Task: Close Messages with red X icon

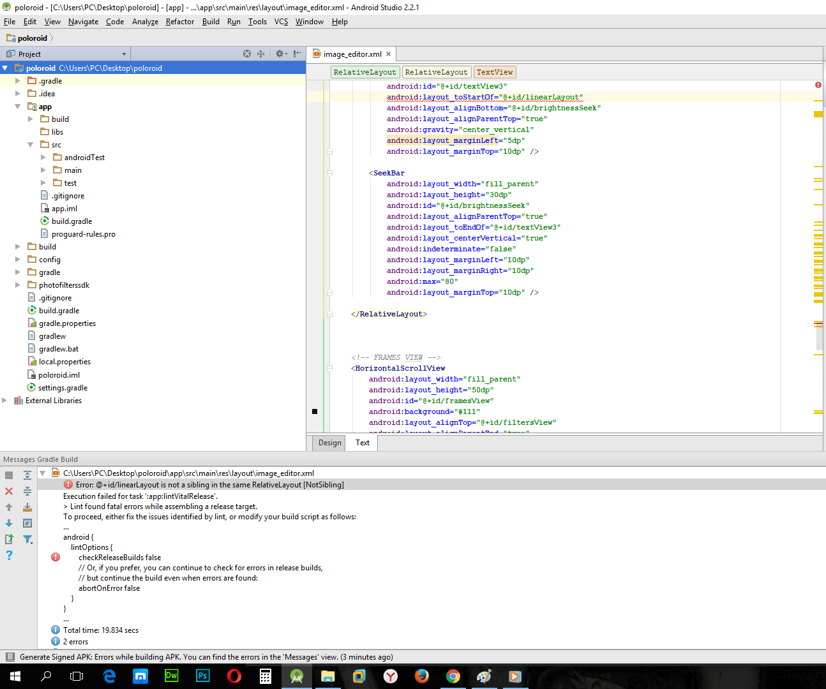Action: coord(9,491)
